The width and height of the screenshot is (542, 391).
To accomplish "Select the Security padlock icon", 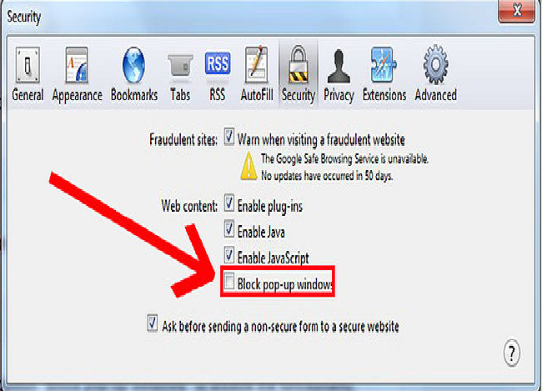I will (298, 65).
